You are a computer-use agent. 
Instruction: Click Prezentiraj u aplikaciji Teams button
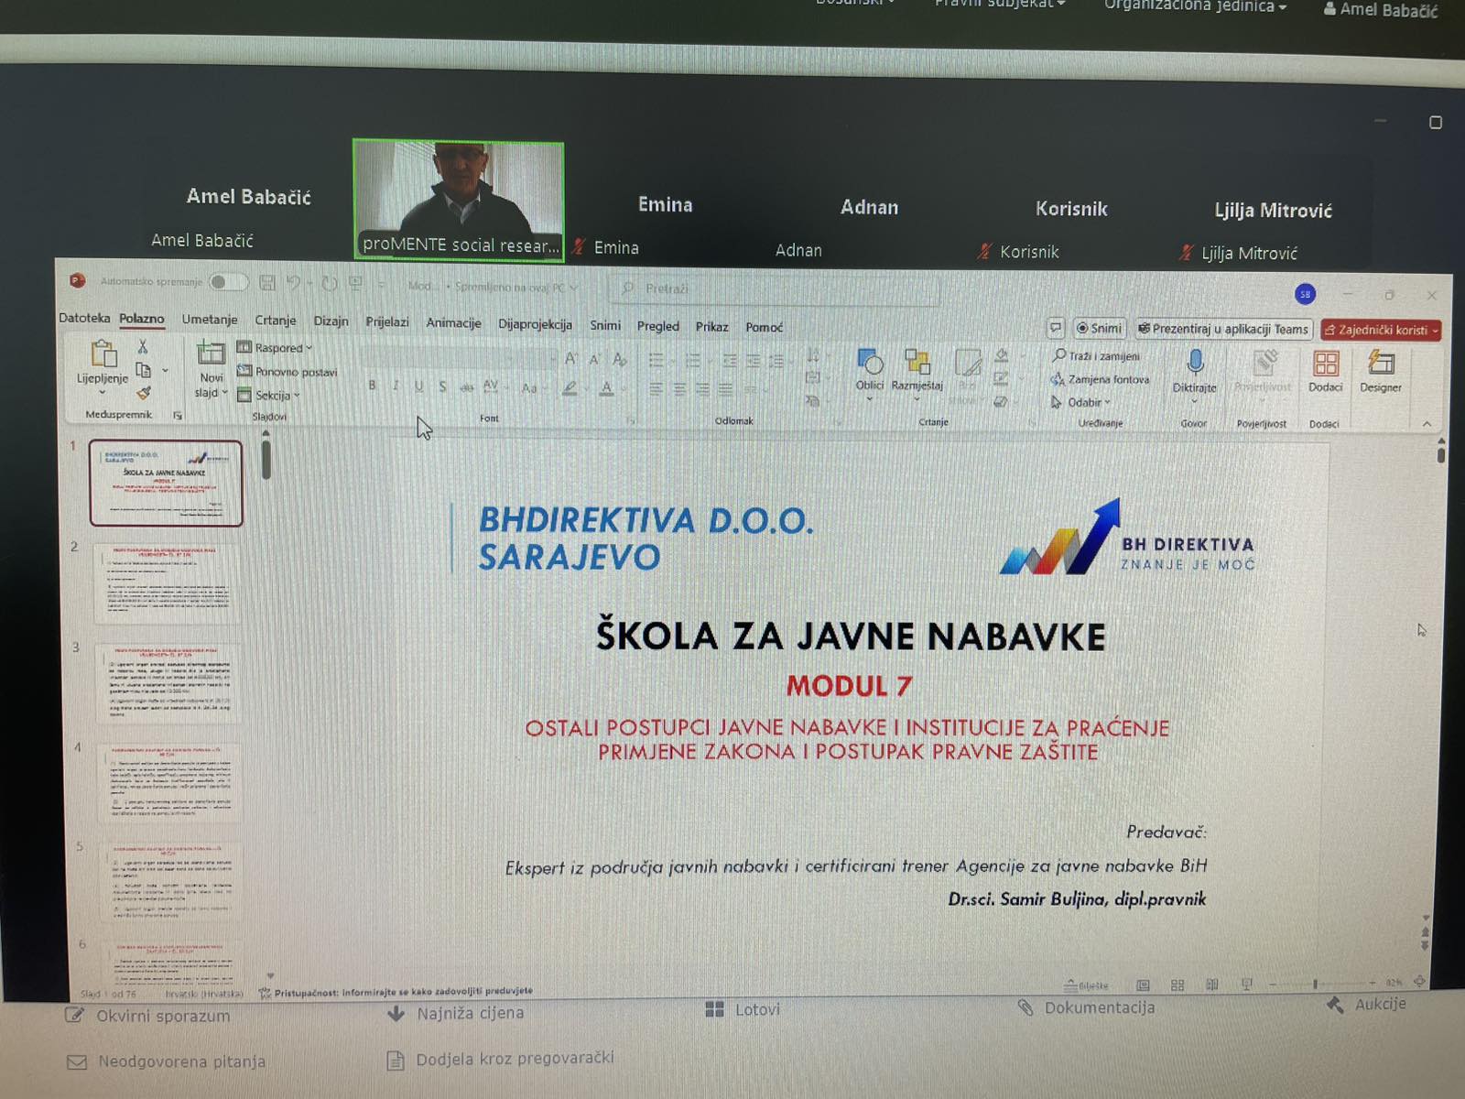coord(1224,329)
